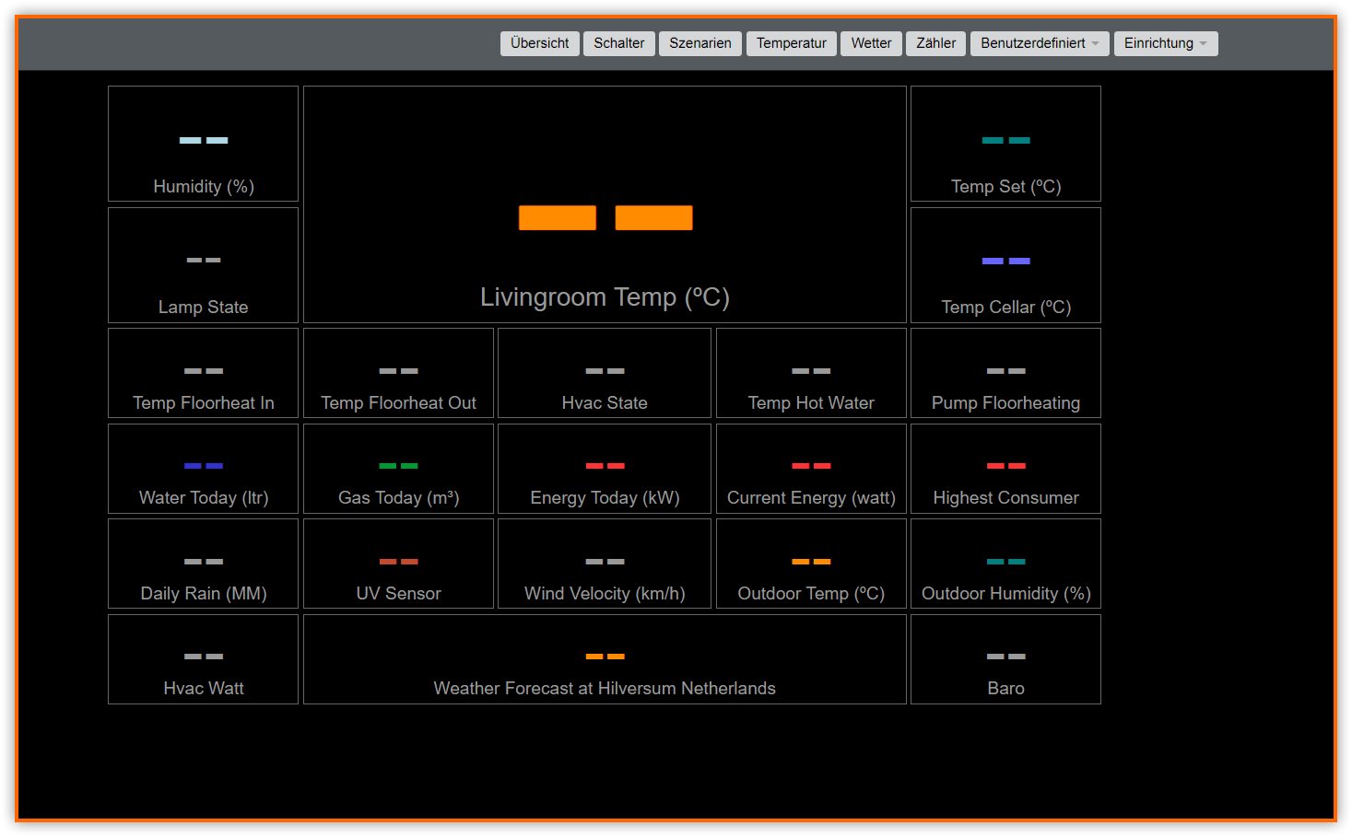Open the Zähler section
Image resolution: width=1352 pixels, height=837 pixels.
click(935, 42)
